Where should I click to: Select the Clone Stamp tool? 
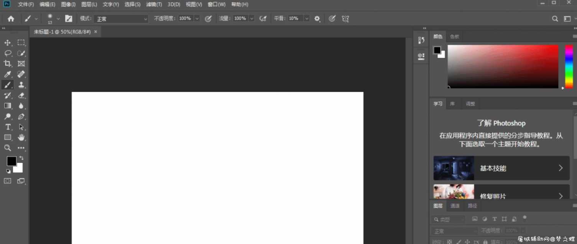point(21,85)
